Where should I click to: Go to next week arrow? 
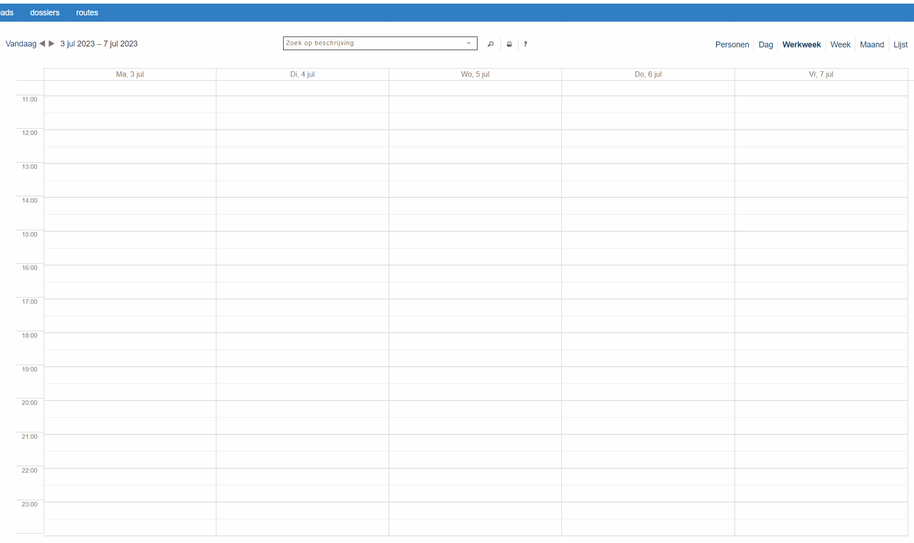click(x=51, y=44)
